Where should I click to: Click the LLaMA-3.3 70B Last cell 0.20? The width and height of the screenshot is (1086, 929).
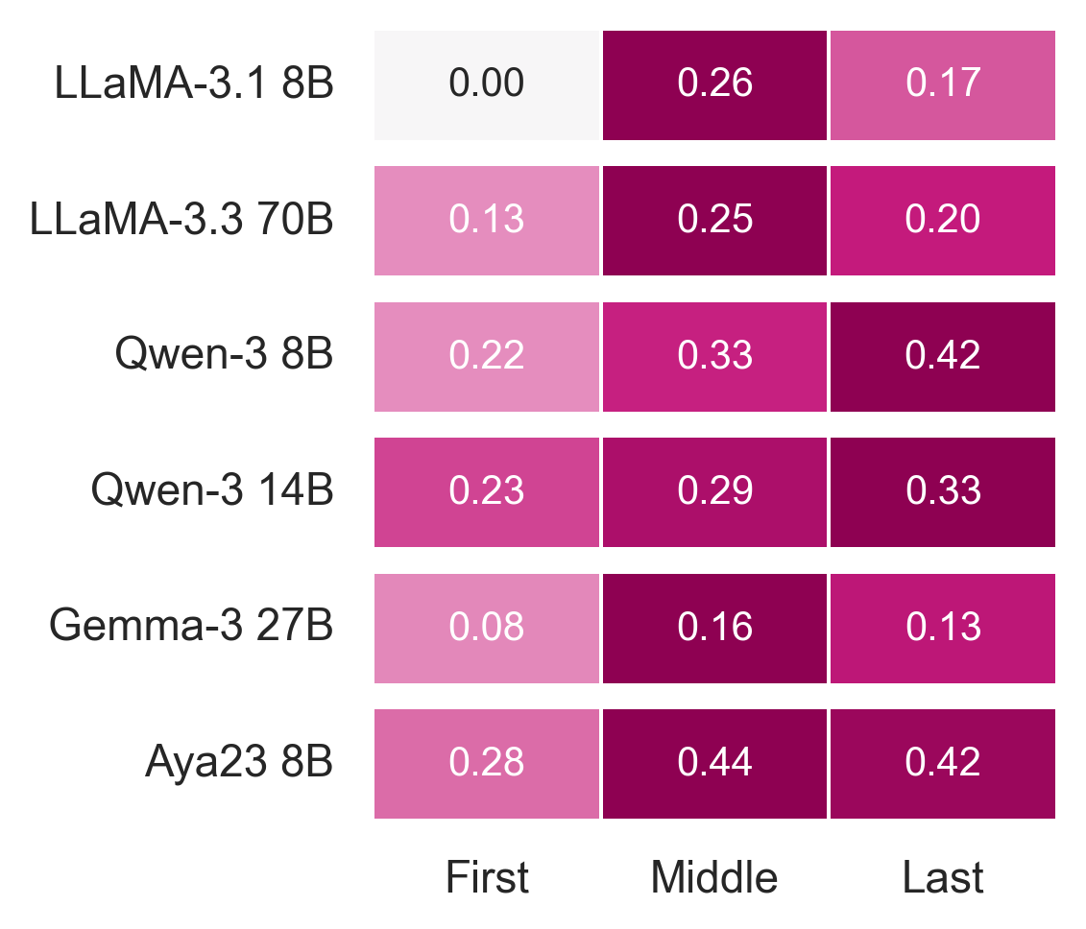click(943, 221)
